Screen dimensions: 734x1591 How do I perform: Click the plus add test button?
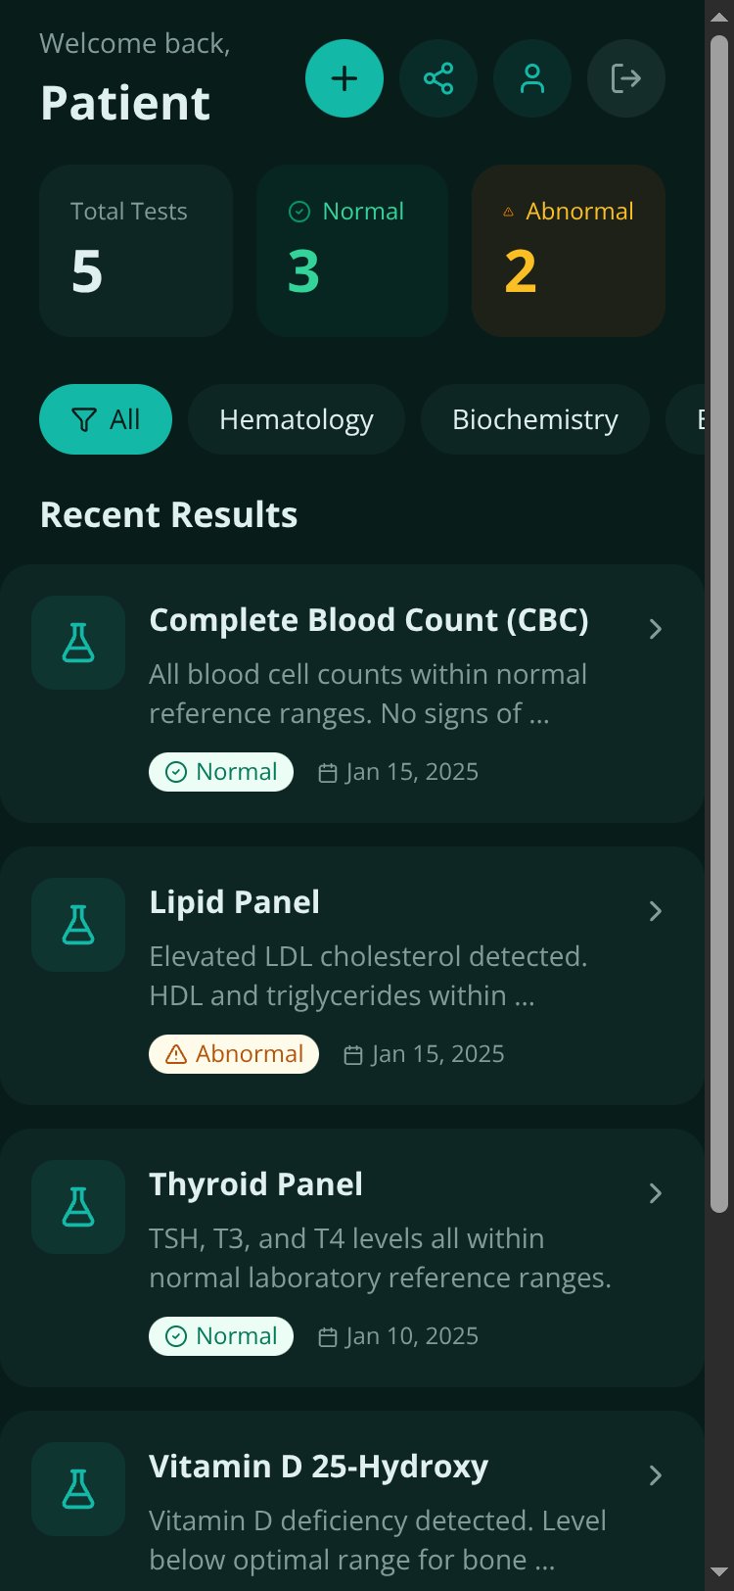(344, 78)
